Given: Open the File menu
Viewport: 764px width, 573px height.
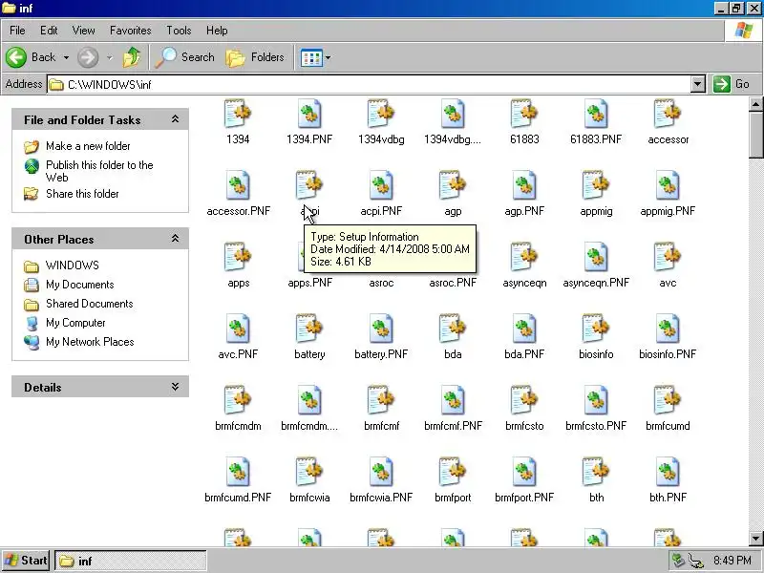Looking at the screenshot, I should coord(17,31).
